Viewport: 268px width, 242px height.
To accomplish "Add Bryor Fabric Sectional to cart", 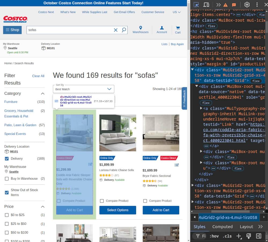I will coord(161,210).
